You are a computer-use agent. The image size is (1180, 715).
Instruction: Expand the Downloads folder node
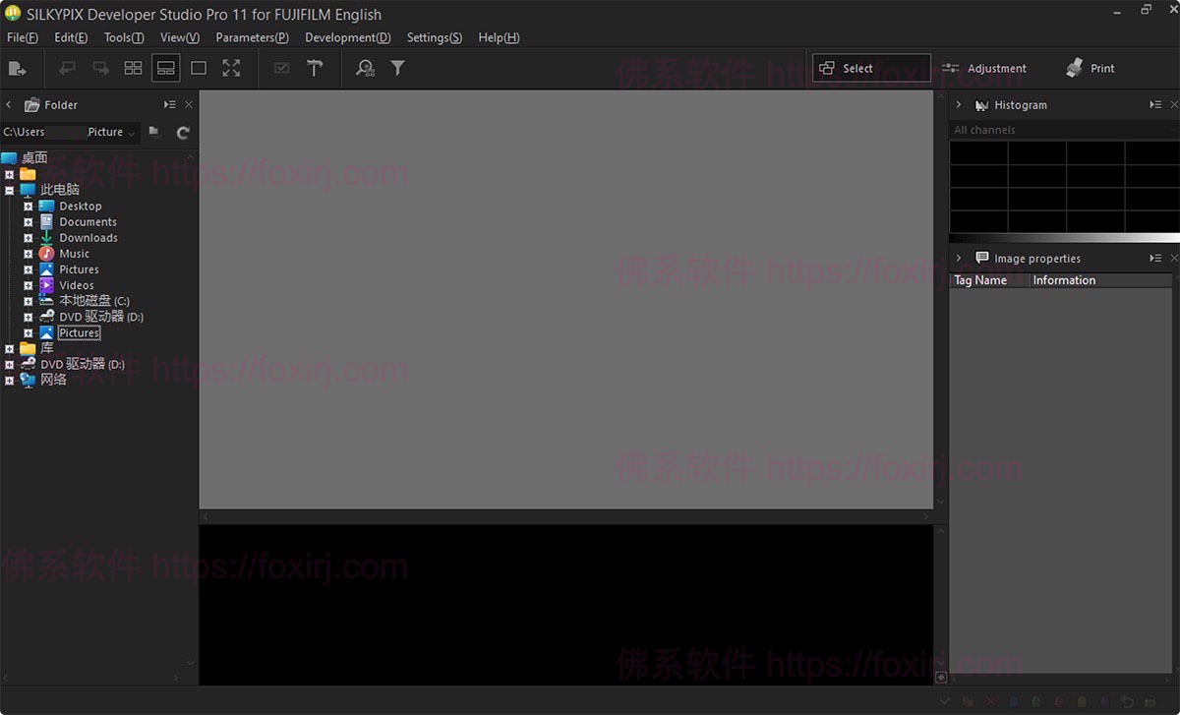29,238
